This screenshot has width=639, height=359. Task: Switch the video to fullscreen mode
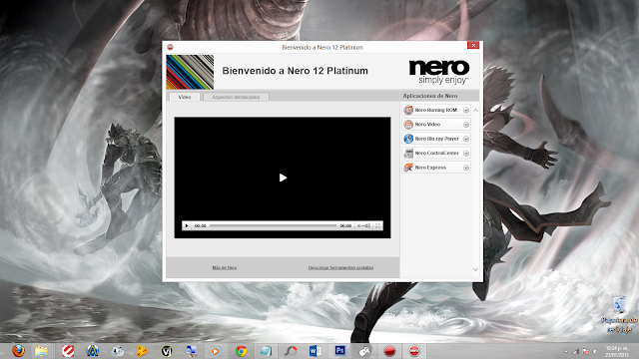[377, 225]
